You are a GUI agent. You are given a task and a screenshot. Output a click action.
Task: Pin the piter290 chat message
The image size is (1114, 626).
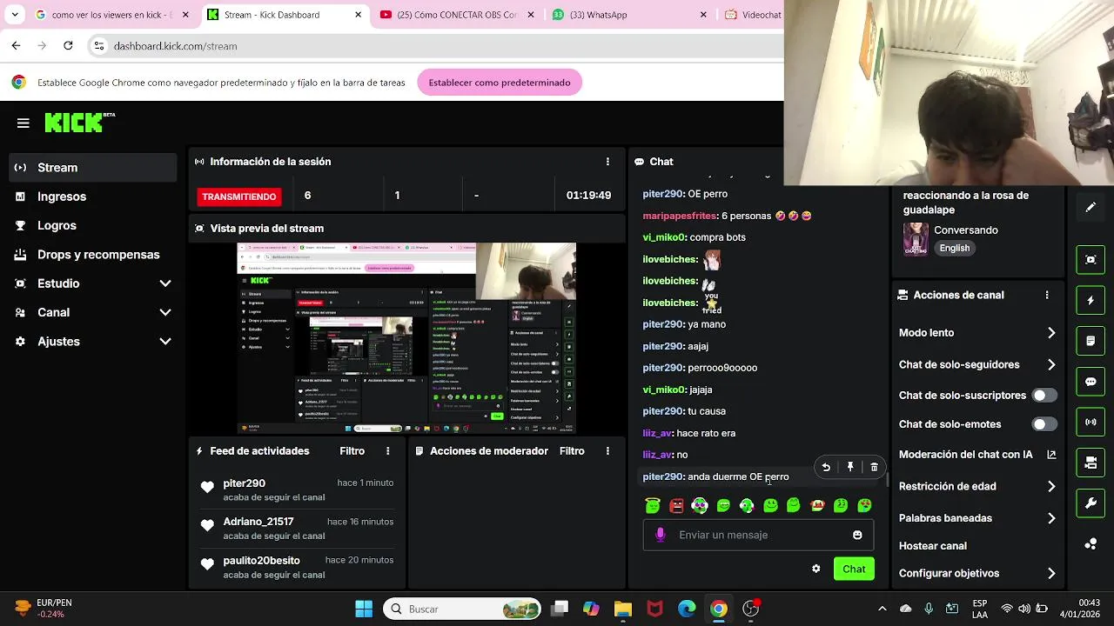pyautogui.click(x=850, y=468)
